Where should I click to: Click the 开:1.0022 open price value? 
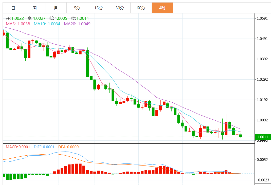(15, 18)
